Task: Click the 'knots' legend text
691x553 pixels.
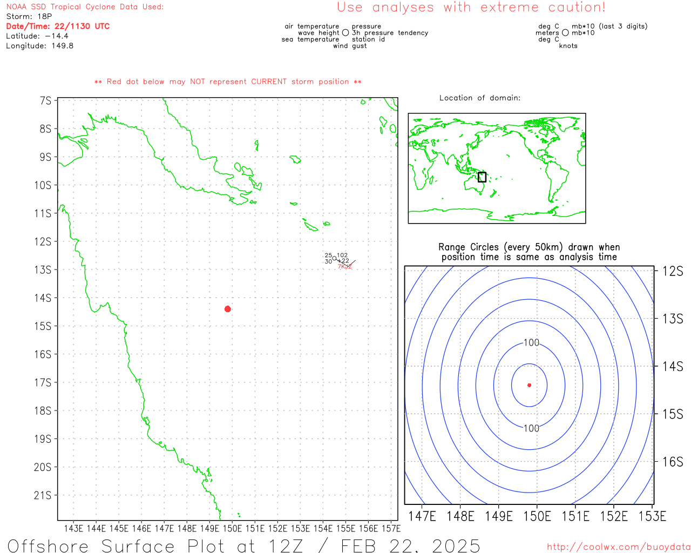Action: [568, 46]
